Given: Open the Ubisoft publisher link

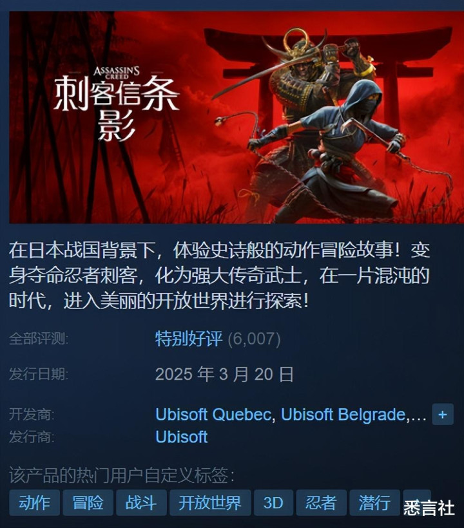Looking at the screenshot, I should [x=181, y=437].
